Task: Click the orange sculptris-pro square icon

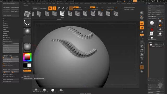Action: click(x=71, y=8)
